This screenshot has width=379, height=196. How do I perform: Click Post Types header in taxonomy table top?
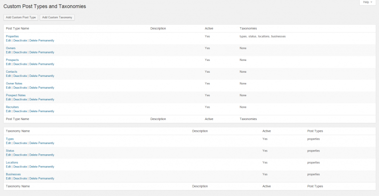315,131
